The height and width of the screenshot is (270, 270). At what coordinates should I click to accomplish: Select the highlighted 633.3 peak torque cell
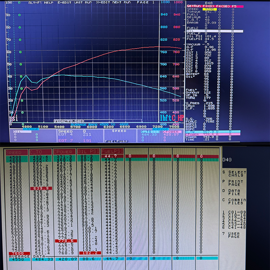pos(40,189)
